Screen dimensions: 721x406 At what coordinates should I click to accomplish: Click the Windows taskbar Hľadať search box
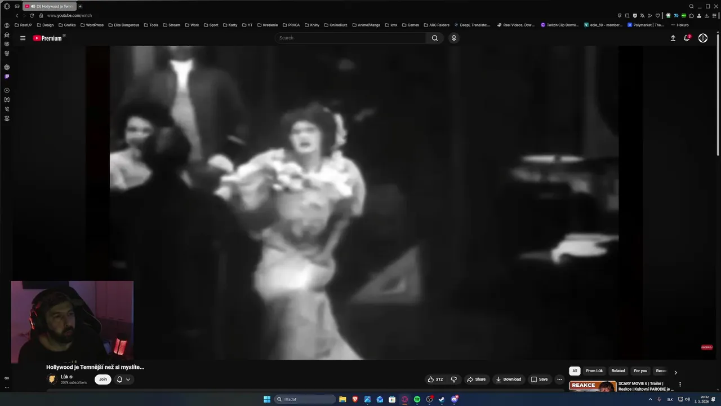[x=304, y=399]
